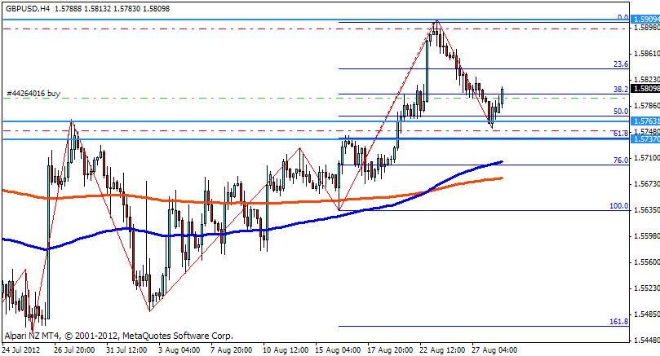Click the 24 Jul 2012 date label

(x=20, y=349)
